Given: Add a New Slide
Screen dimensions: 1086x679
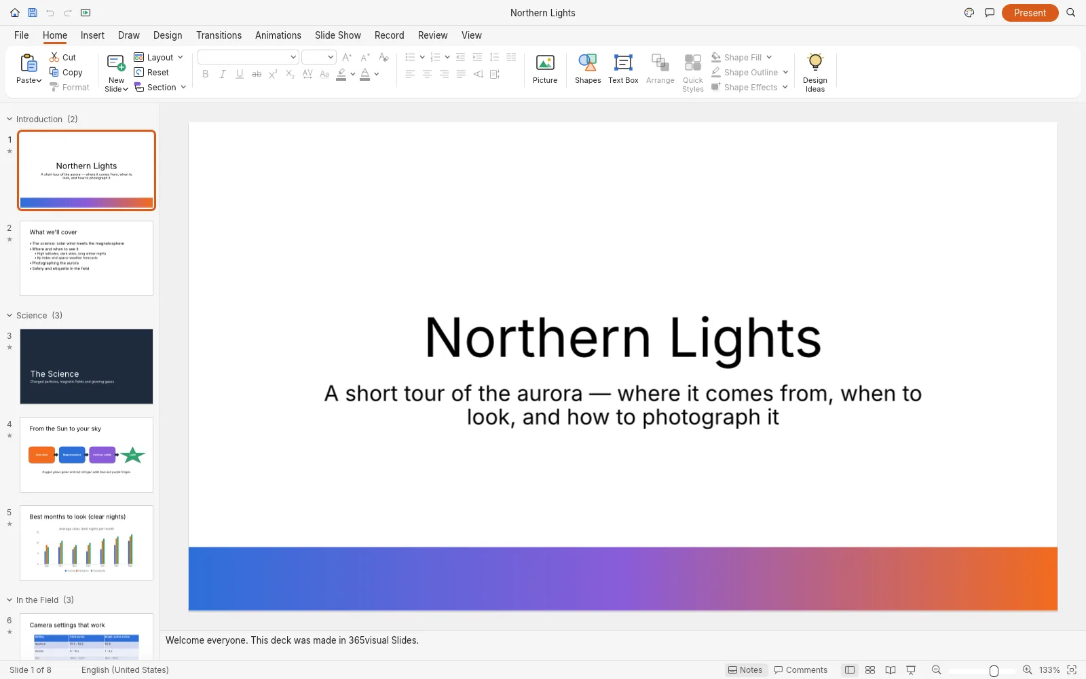Looking at the screenshot, I should [x=116, y=72].
